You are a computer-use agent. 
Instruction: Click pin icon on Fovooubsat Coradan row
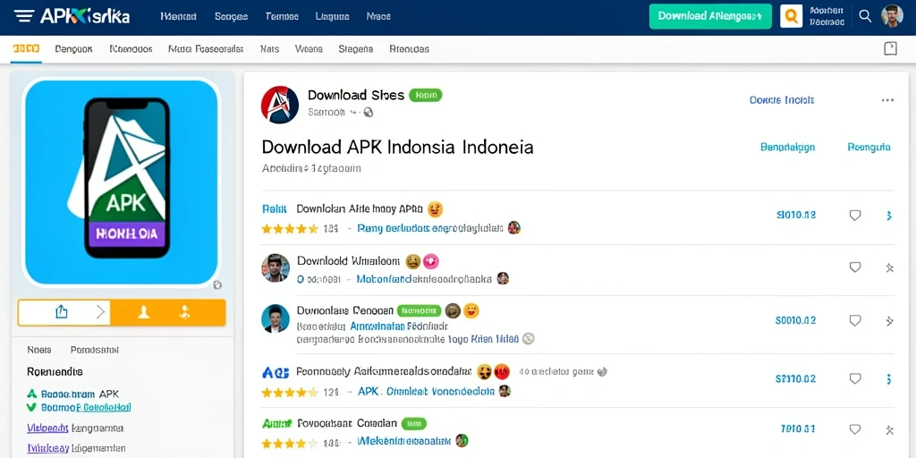click(889, 430)
